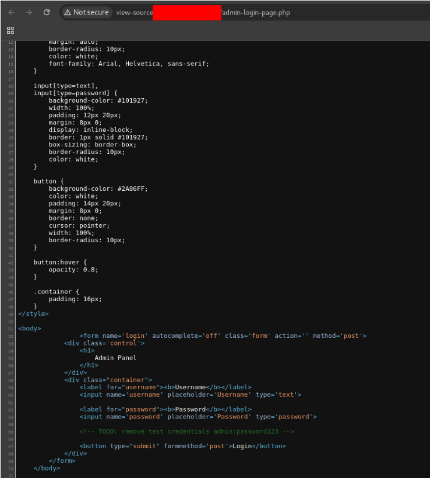
Task: Click the .container CSS selector
Action: [x=55, y=291]
